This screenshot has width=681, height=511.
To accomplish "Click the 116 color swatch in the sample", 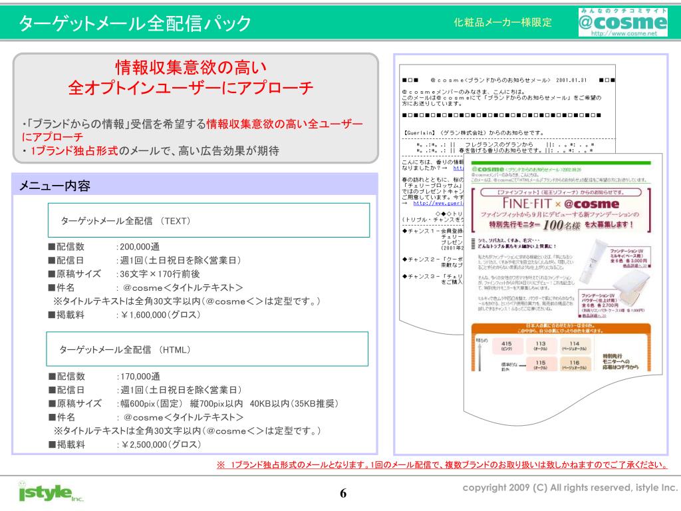I will pos(574,365).
